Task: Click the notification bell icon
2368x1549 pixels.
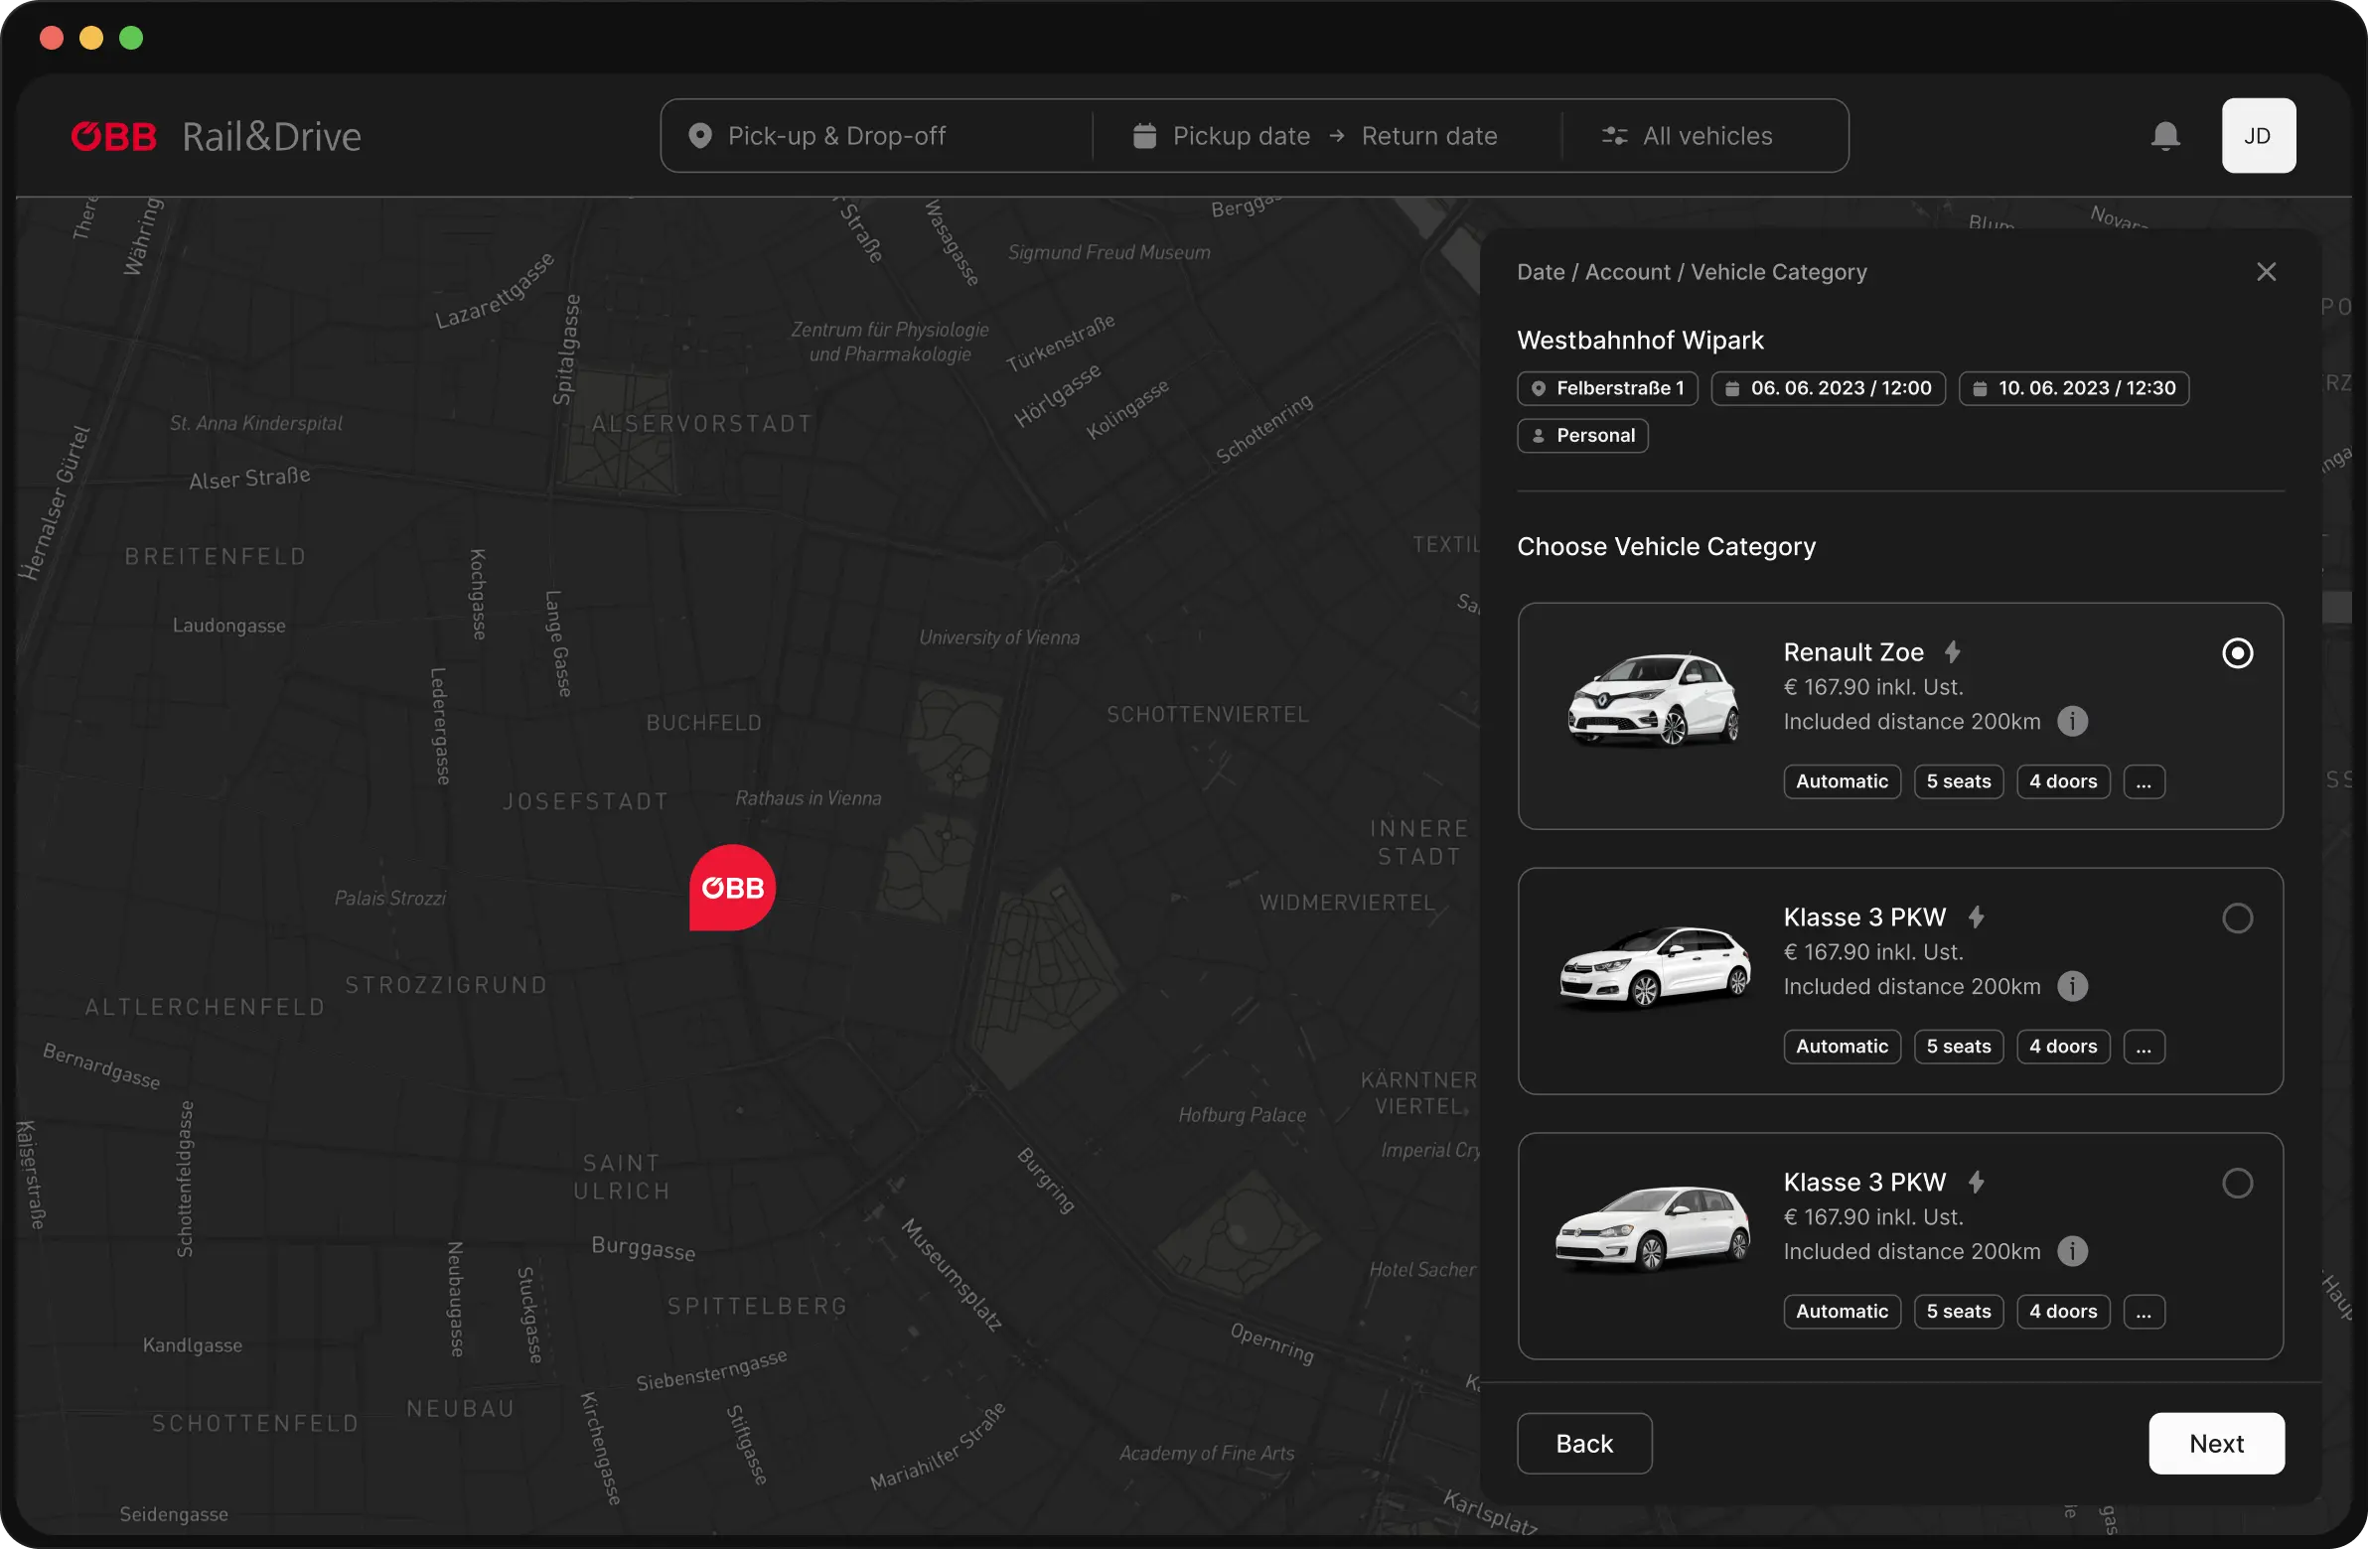Action: pos(2165,136)
